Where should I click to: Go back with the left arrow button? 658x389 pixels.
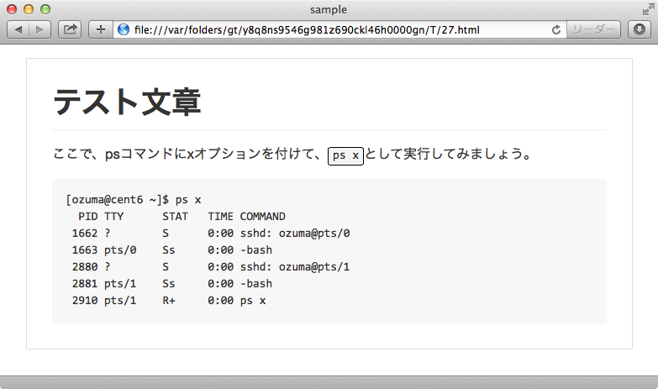(x=18, y=29)
